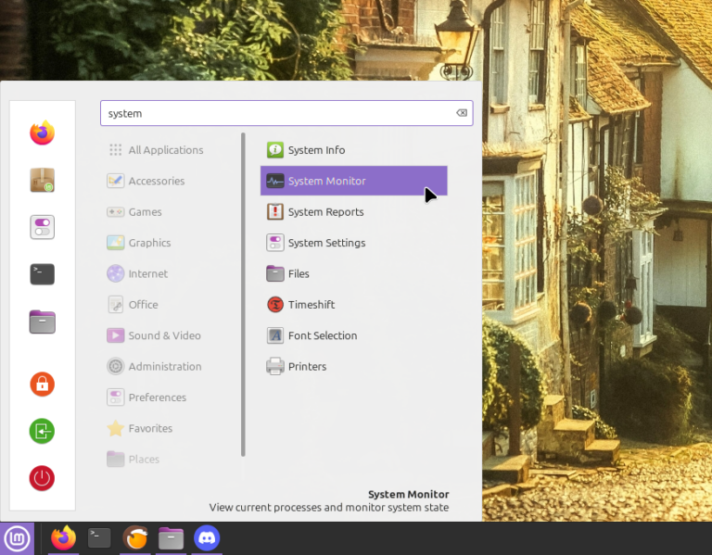Open Files folder icon in menu sidebar
712x555 pixels.
[43, 322]
